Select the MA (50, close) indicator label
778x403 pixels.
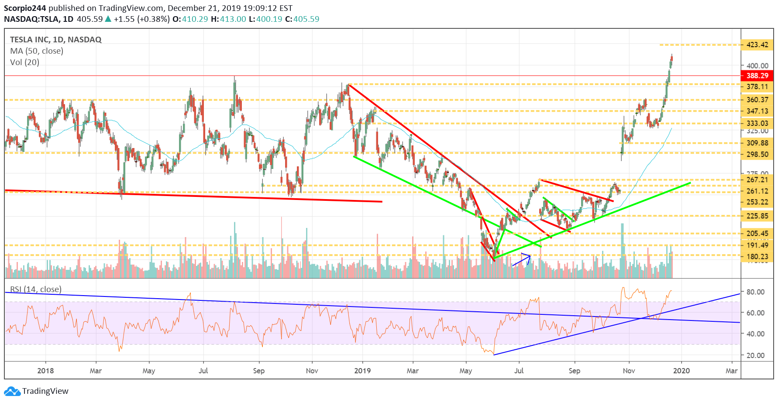pos(37,51)
